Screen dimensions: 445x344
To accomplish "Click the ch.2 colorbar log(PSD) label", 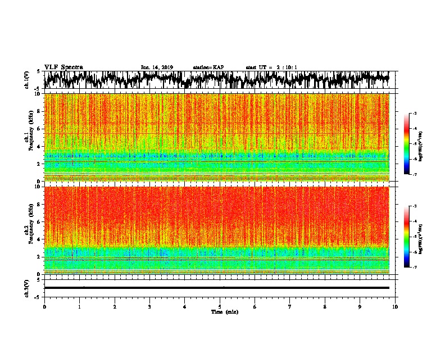I will 421,239.
